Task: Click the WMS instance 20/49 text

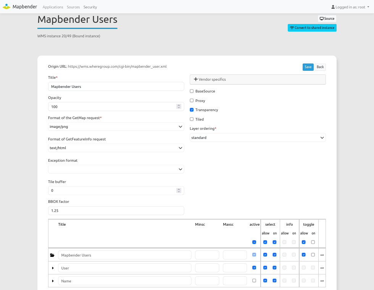Action: tap(69, 36)
